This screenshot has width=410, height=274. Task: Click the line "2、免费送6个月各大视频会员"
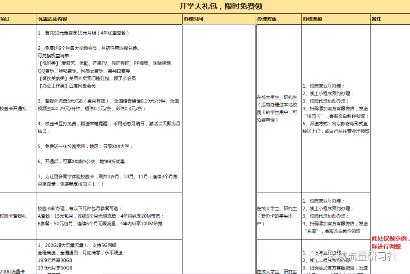tap(88, 48)
